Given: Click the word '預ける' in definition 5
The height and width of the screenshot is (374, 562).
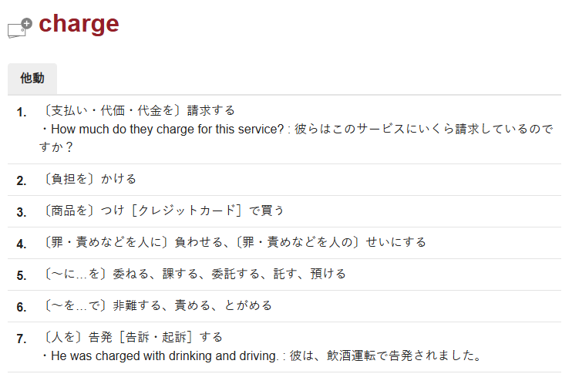Looking at the screenshot, I should [x=328, y=274].
